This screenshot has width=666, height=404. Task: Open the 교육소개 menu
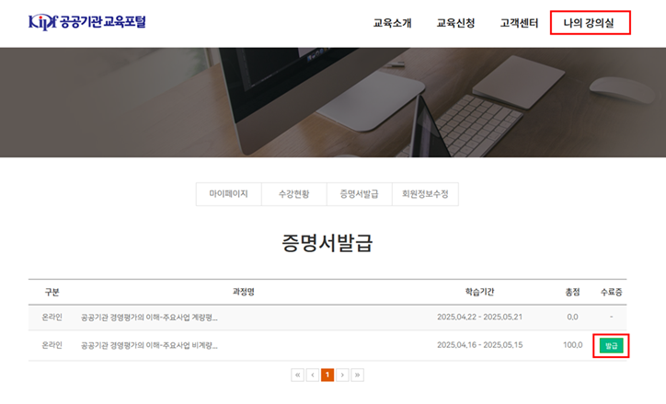click(x=392, y=23)
